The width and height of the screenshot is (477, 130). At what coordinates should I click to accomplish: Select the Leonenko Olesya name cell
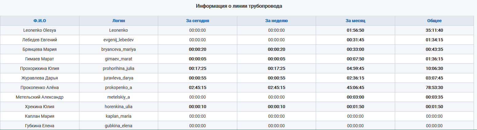click(40, 30)
